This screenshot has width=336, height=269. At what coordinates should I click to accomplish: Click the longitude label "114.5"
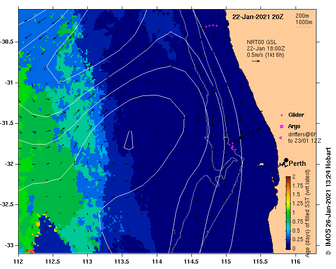tap(191, 262)
